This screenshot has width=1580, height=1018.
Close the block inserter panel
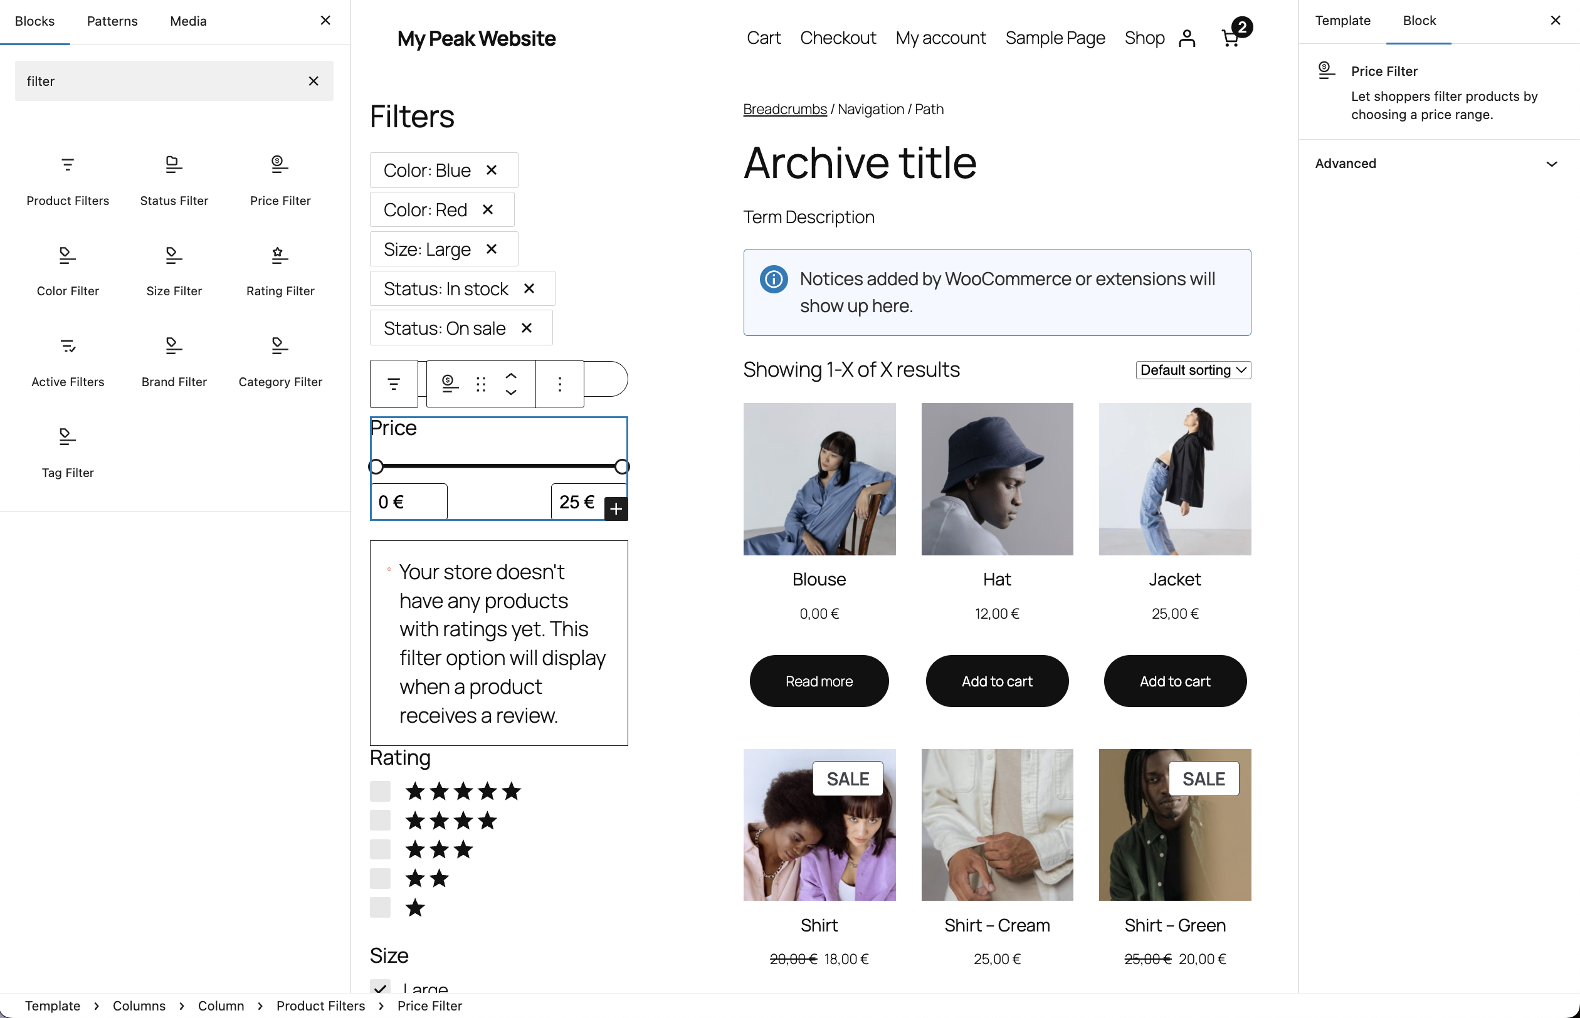point(325,21)
